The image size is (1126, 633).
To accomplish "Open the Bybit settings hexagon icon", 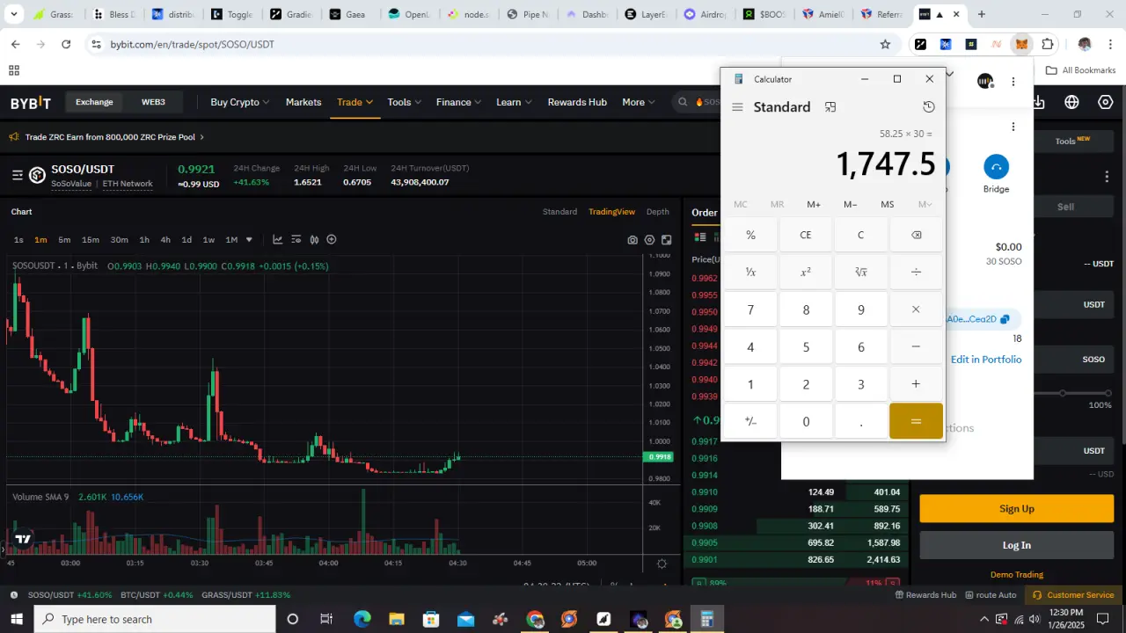I will tap(1106, 102).
